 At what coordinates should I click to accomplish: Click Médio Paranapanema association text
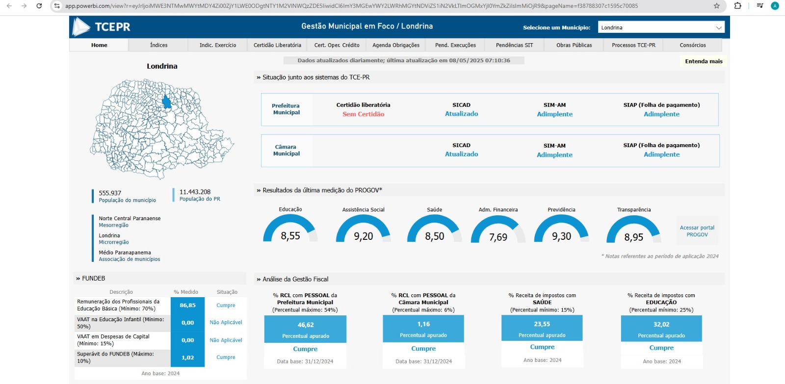click(x=125, y=253)
